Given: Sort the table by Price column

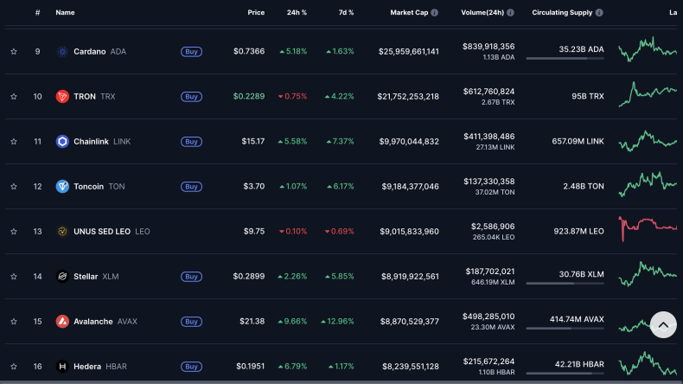Looking at the screenshot, I should 256,13.
